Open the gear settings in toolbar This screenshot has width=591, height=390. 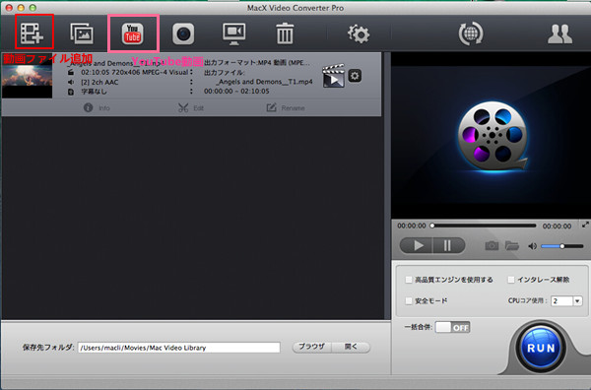(359, 33)
